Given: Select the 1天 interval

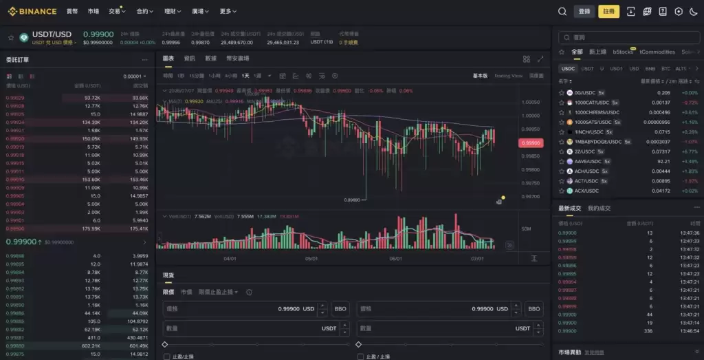Looking at the screenshot, I should point(245,76).
